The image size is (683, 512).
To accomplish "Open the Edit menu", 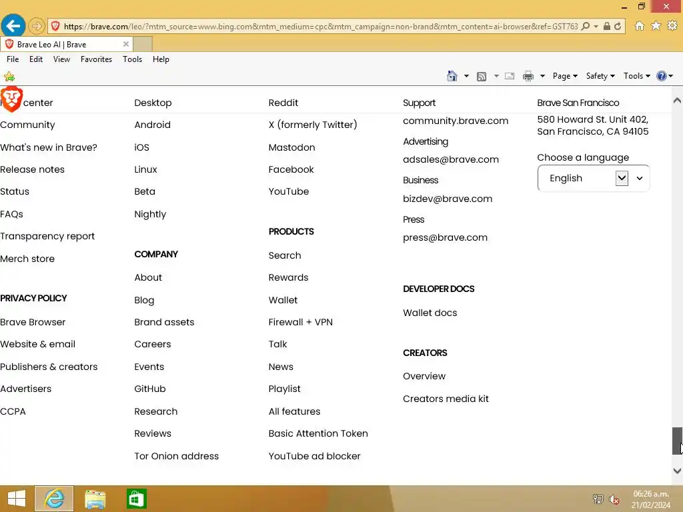I will pos(36,59).
